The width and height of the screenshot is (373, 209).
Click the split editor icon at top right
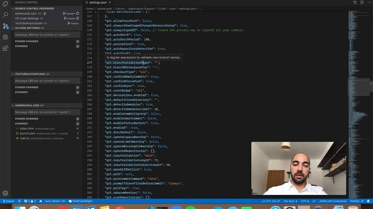coord(362,2)
